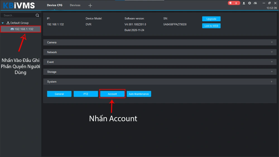Screen dimensions: 279x157
Task: Click software version V4.001.100Z201.0 text
Action: 135,24
